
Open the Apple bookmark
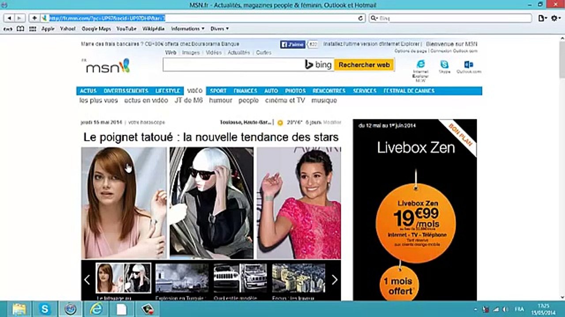[48, 29]
